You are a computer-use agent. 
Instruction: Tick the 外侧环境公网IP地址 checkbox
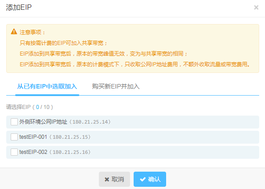[14, 122]
